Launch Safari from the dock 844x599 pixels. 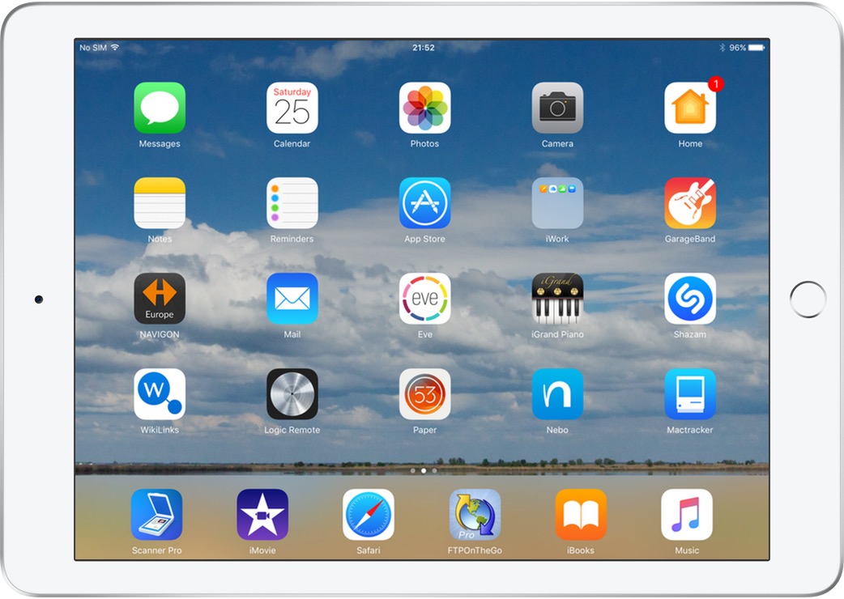click(369, 515)
